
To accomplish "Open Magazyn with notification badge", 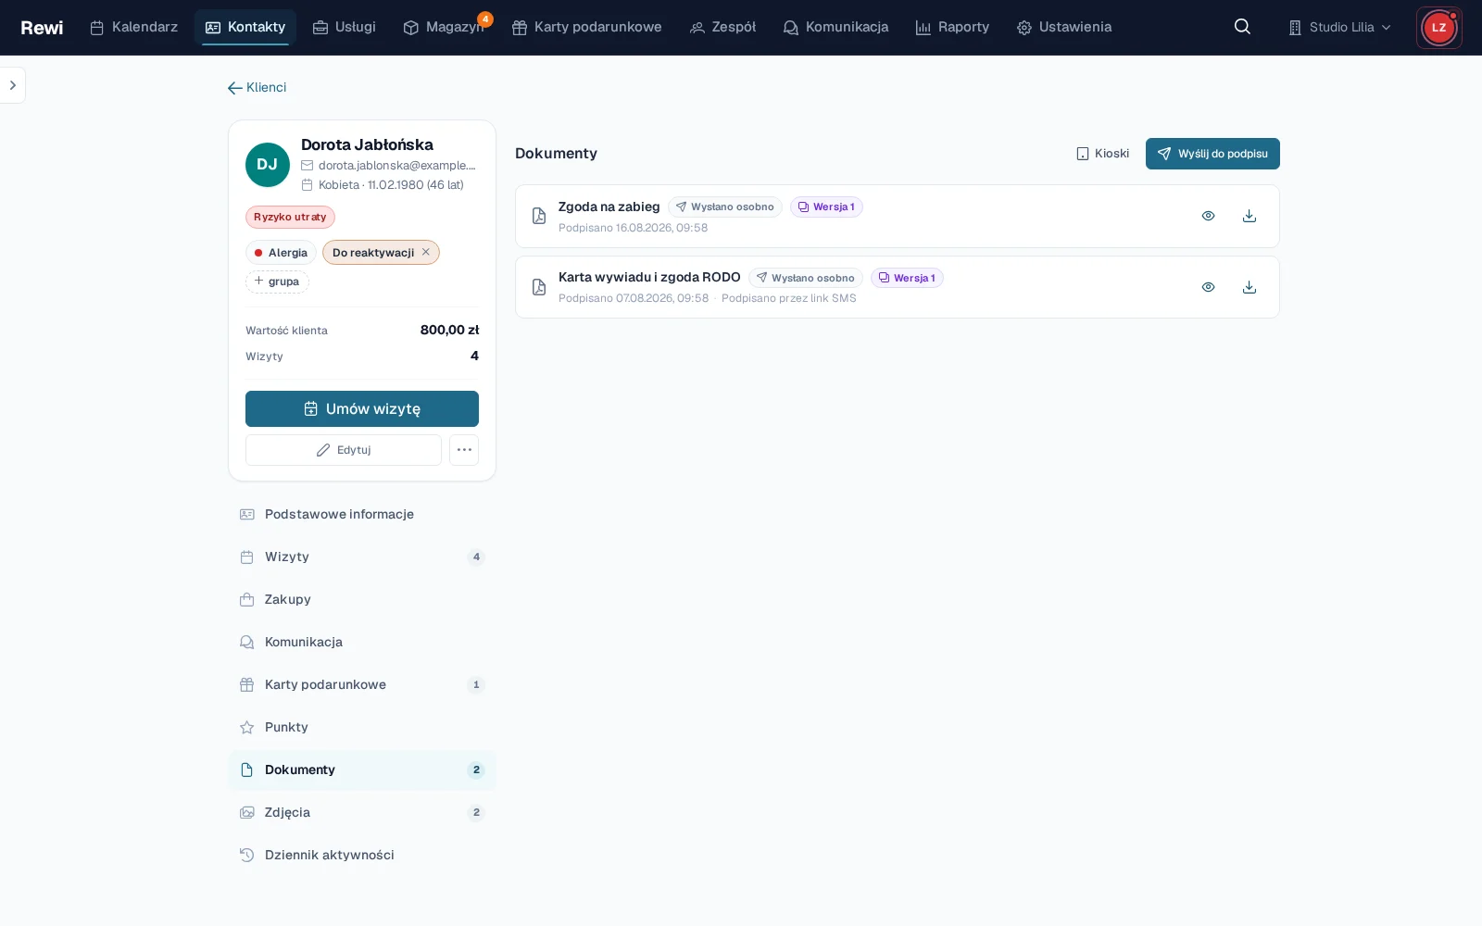I will tap(445, 27).
